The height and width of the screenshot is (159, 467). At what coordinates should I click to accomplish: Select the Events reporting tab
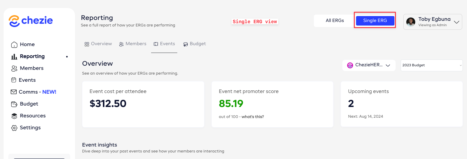coord(164,44)
